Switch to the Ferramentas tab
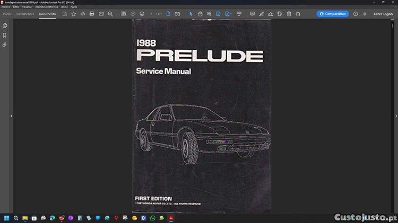Screen dimensions: 398x223 pyautogui.click(x=24, y=14)
